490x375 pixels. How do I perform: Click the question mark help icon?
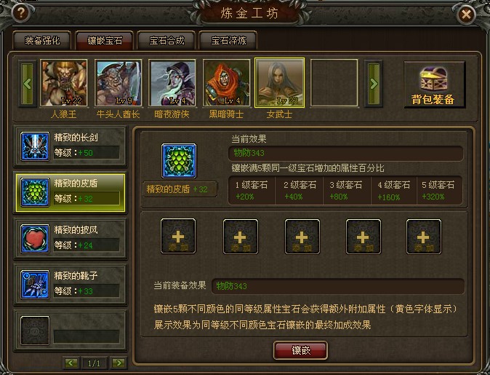pyautogui.click(x=21, y=13)
